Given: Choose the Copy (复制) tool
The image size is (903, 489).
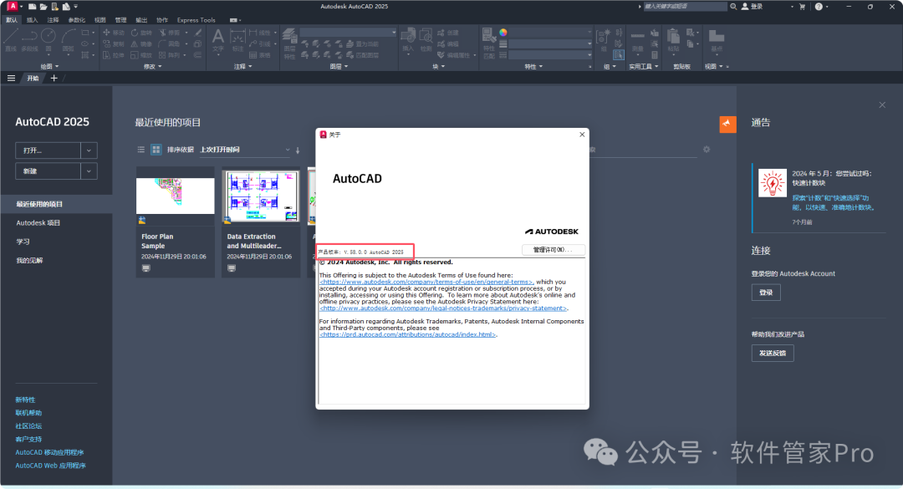Looking at the screenshot, I should (114, 43).
